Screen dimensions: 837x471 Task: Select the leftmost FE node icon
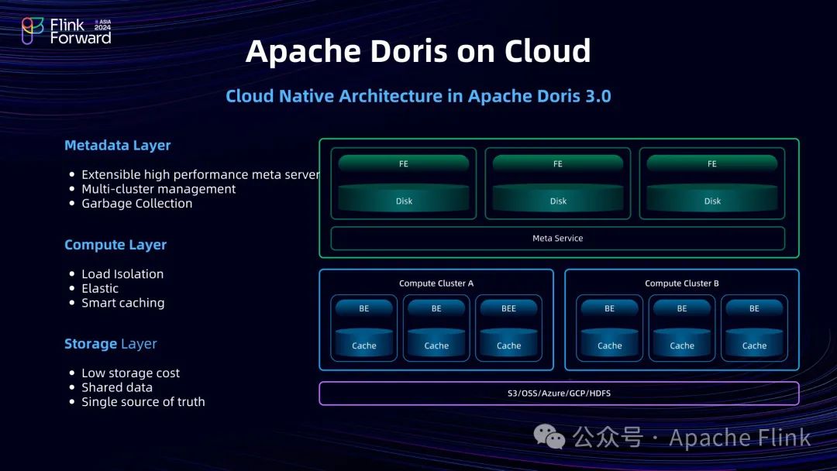coord(403,163)
